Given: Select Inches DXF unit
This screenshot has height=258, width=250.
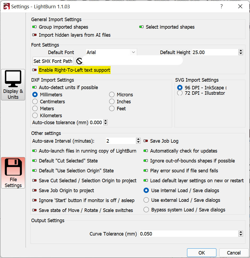Looking at the screenshot, I should point(112,101).
